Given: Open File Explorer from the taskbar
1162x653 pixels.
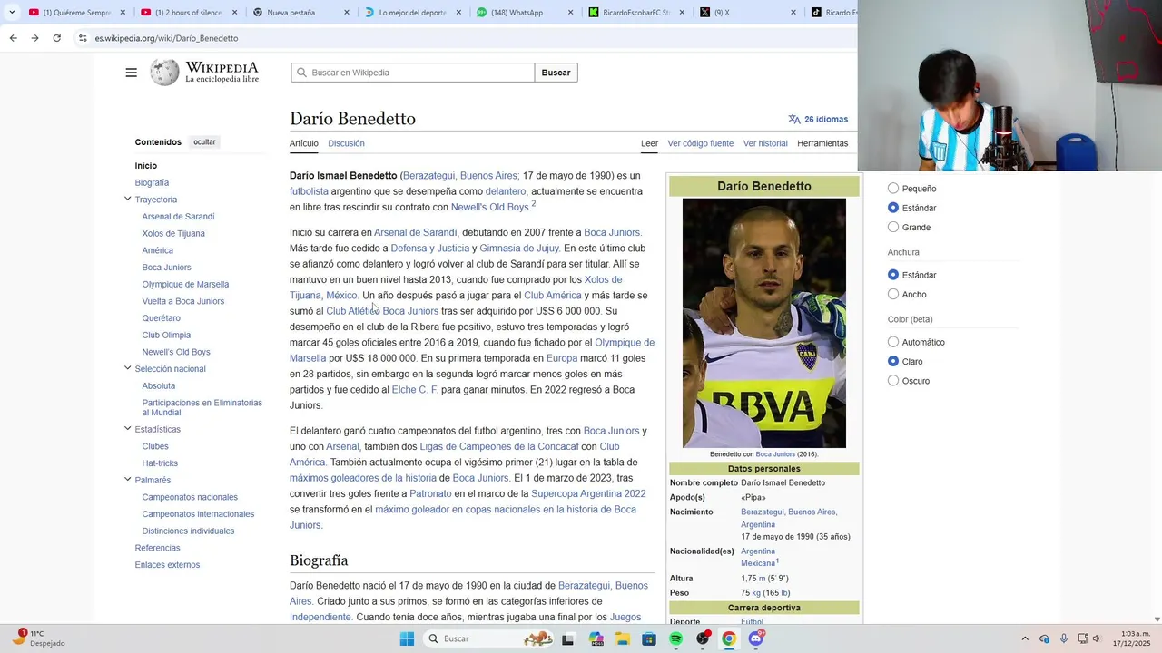Looking at the screenshot, I should [x=623, y=638].
